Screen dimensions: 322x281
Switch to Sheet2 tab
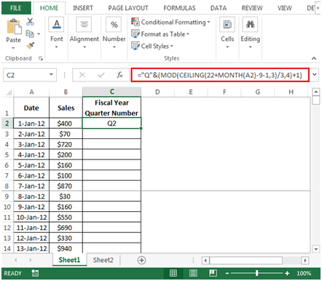point(103,260)
